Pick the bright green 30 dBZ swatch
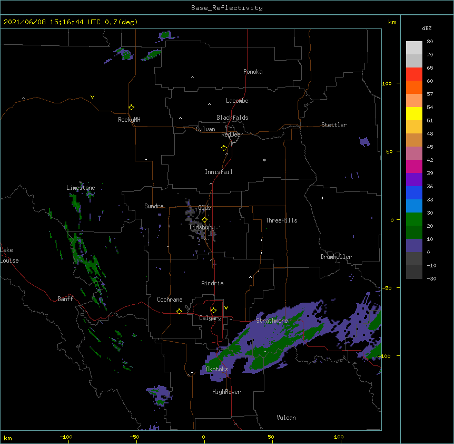Viewport: 454px width, 444px height. (x=414, y=219)
